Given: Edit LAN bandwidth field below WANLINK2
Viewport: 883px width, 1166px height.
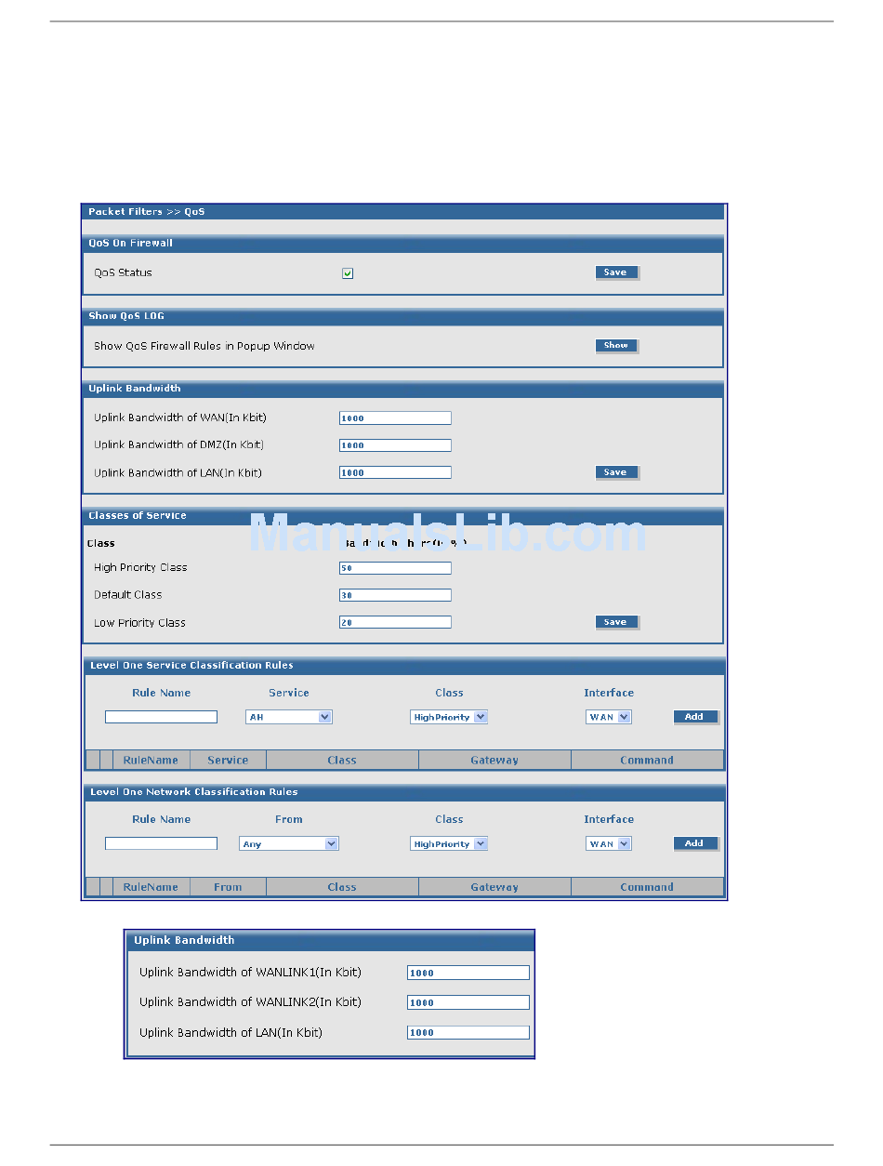Looking at the screenshot, I should coord(468,1032).
